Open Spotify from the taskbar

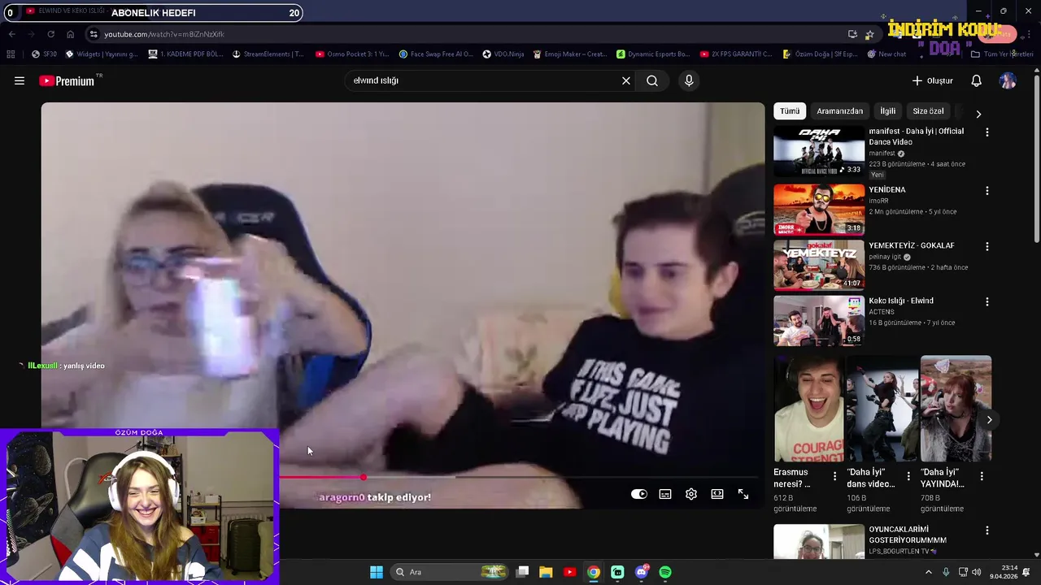(x=665, y=572)
